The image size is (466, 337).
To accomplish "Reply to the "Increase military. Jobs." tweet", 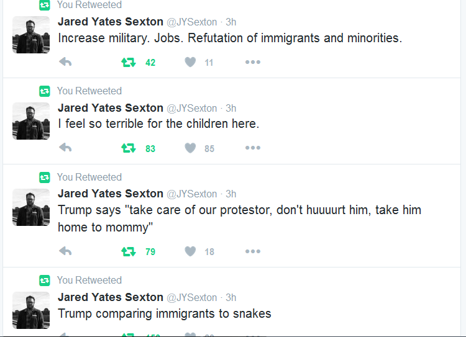I will coord(65,62).
